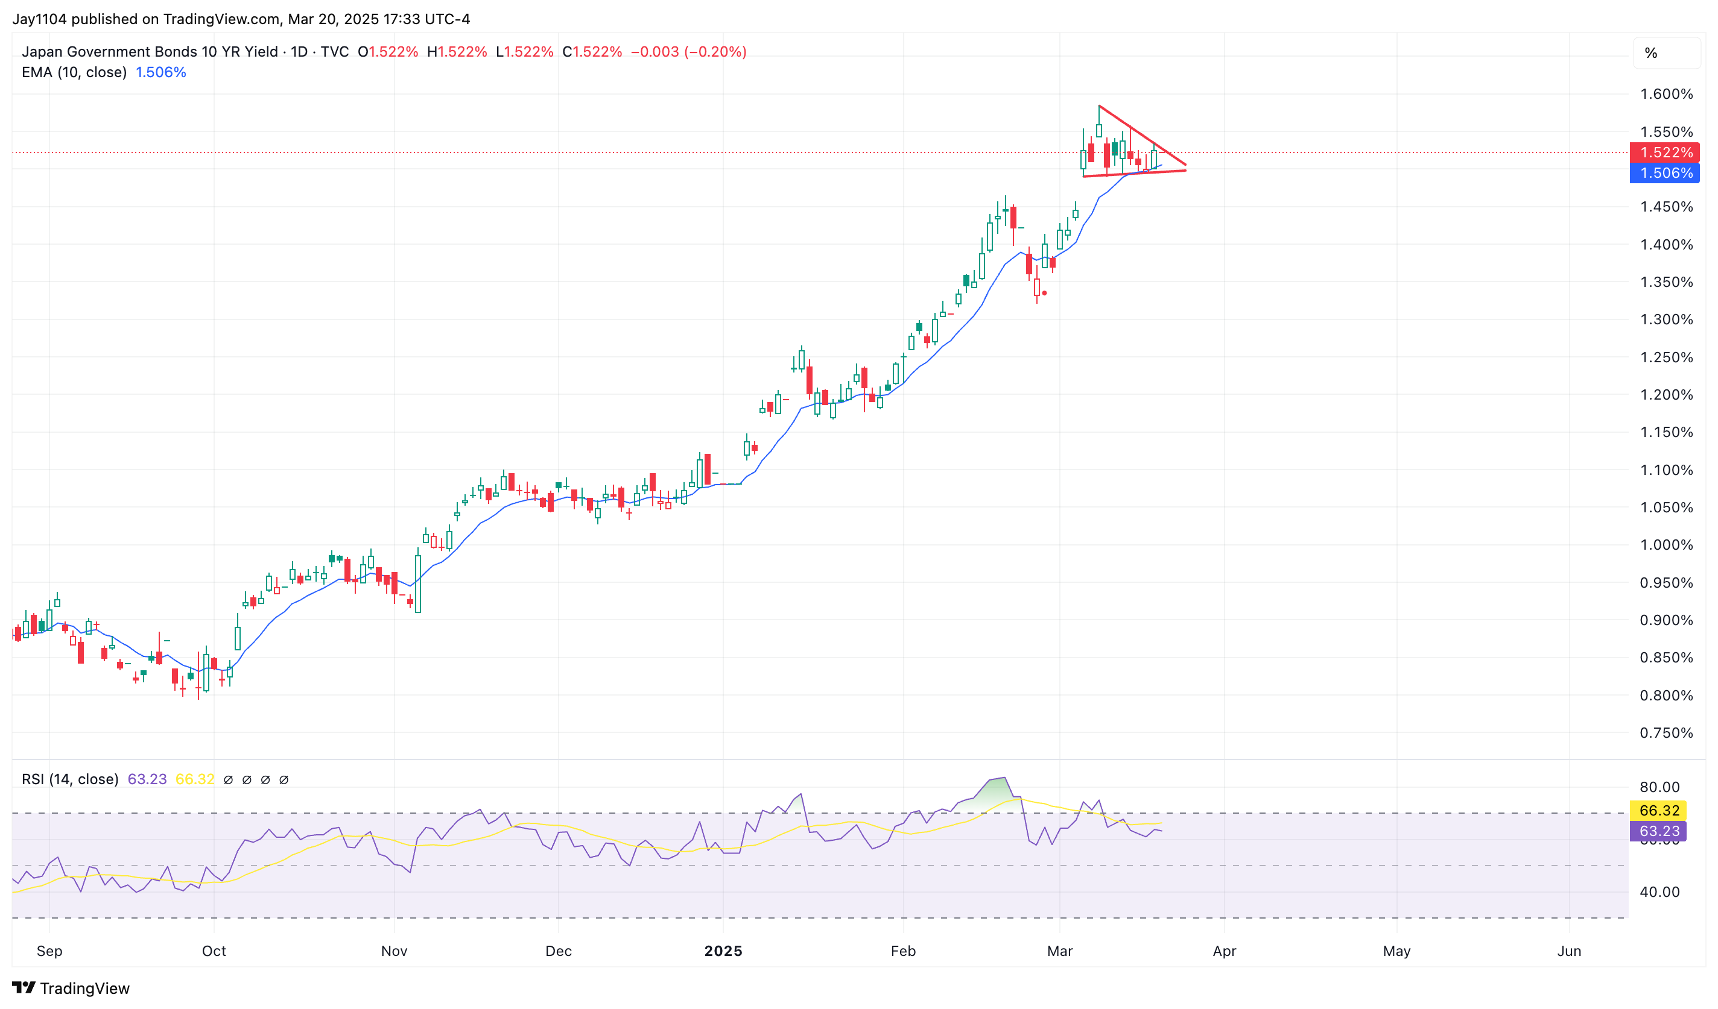
Task: Click the red 1.522% price tag on axis
Action: click(1664, 152)
